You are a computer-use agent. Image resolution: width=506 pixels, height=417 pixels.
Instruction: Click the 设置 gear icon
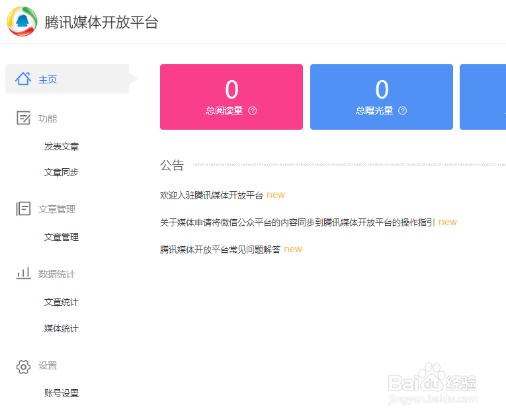(x=23, y=367)
